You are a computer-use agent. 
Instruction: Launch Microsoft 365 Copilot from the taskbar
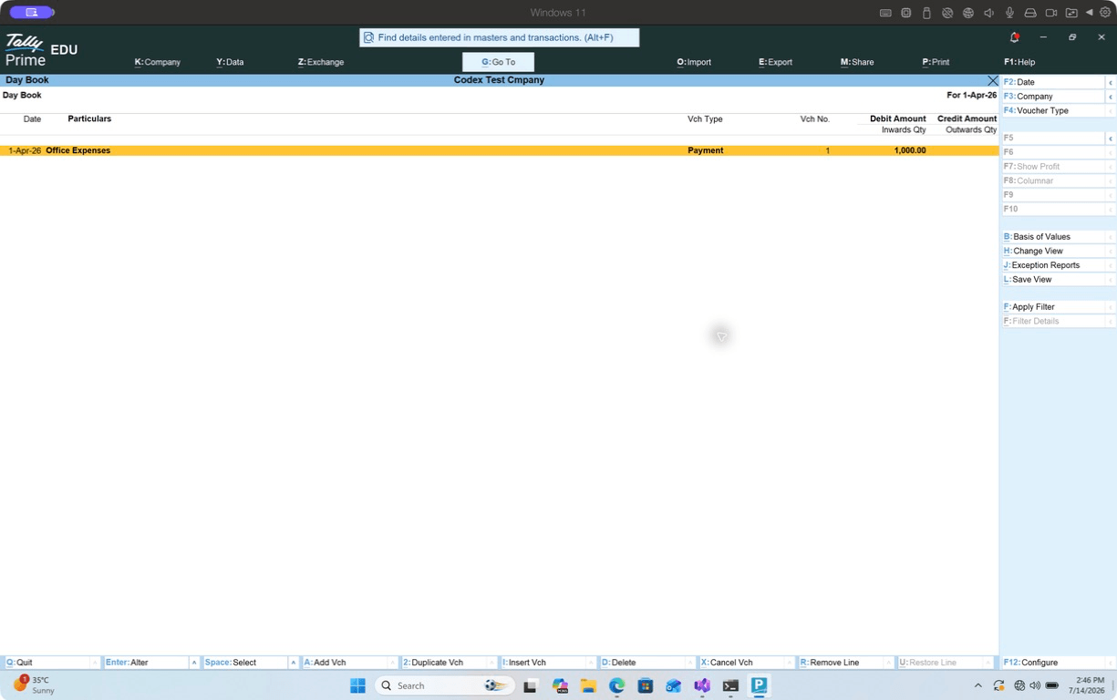pyautogui.click(x=560, y=685)
